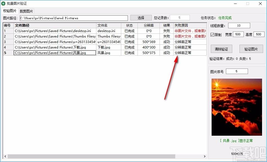Viewport: 267px width, 162px height.
Task: Click row 5's 分辨率正常 cell
Action: click(x=190, y=53)
